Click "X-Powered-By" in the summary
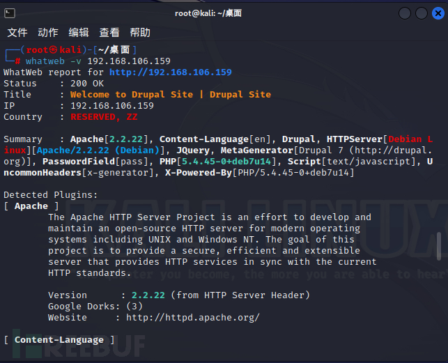 [199, 173]
